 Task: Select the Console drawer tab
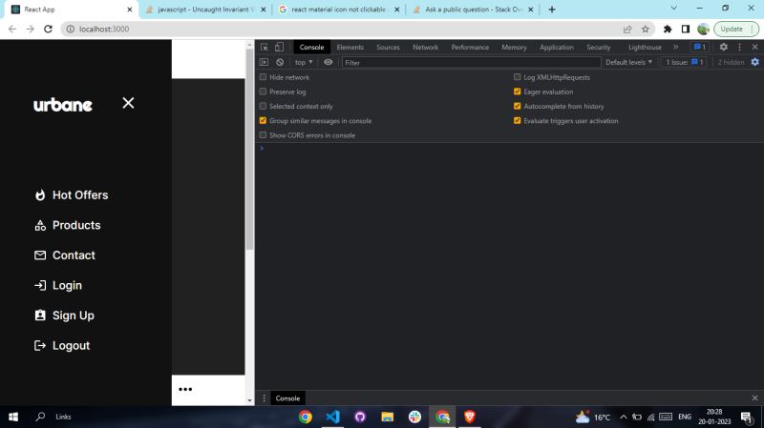287,398
